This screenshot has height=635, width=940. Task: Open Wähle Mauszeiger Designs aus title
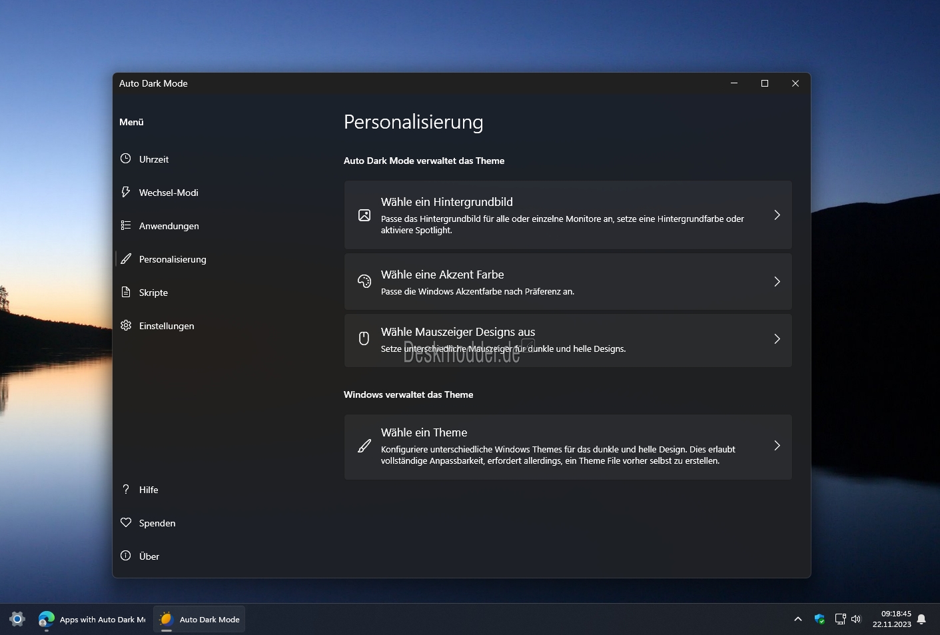[x=458, y=332]
